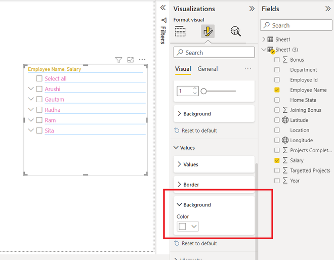Collapse the Visualizations pane with double arrows
334x260 pixels.
click(x=252, y=9)
